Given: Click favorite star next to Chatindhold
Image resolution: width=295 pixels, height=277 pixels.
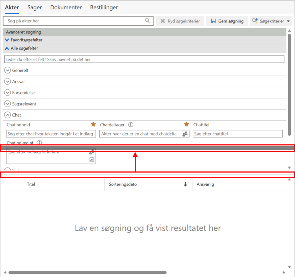Looking at the screenshot, I should click(x=93, y=124).
